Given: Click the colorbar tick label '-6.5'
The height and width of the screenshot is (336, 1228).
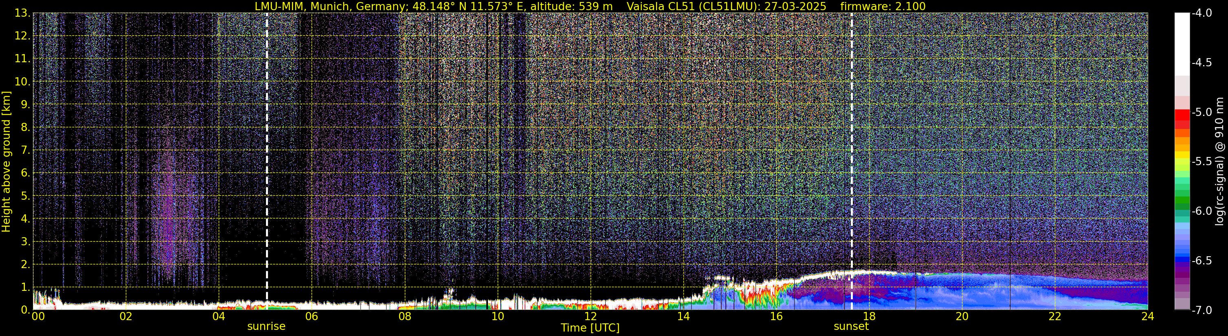Looking at the screenshot, I should [x=1202, y=260].
